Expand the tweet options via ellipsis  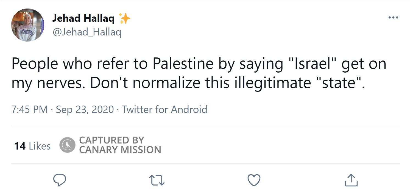coord(394,17)
